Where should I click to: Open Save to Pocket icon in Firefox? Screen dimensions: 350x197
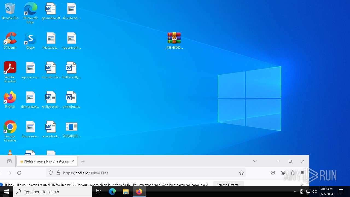(273, 173)
